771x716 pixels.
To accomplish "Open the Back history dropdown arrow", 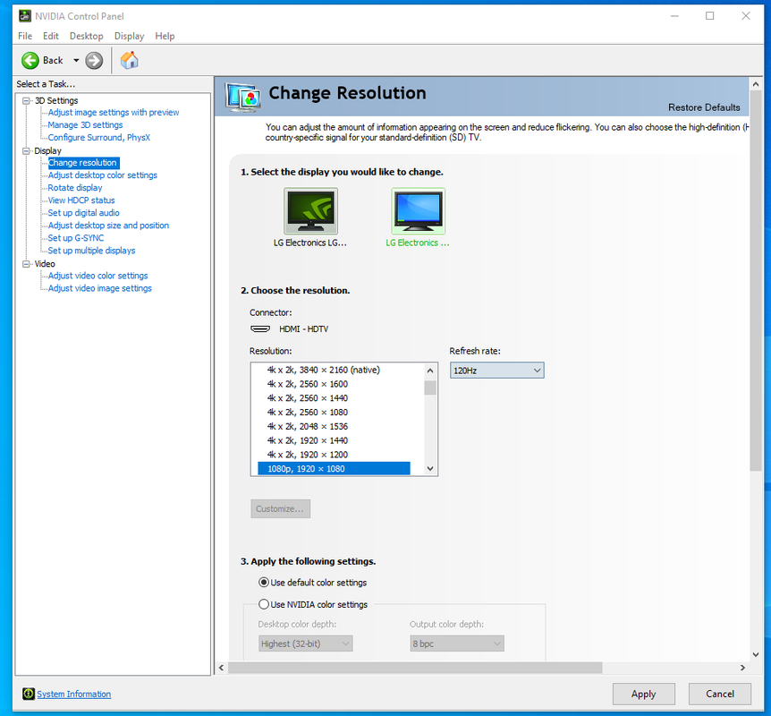I will coord(76,61).
